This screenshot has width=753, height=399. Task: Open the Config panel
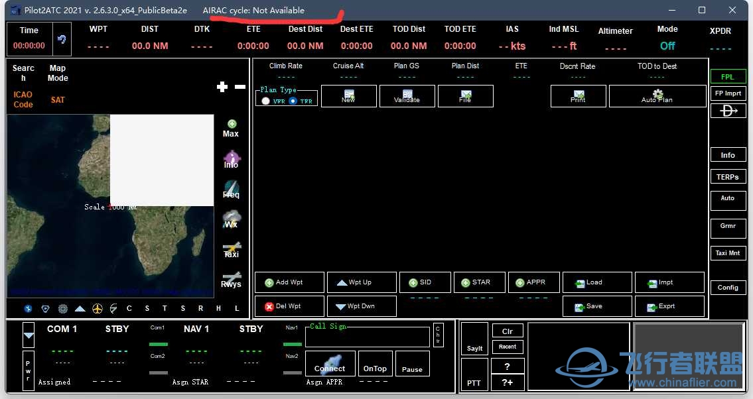(x=728, y=287)
